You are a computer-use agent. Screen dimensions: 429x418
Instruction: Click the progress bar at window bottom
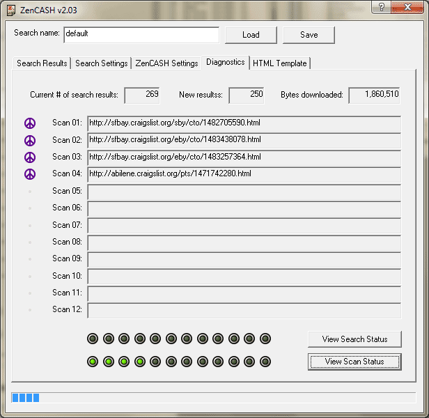click(x=213, y=398)
